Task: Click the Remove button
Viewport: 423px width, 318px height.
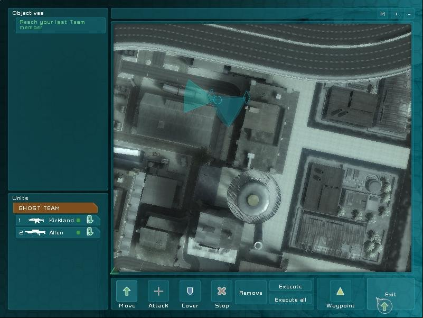Action: tap(251, 293)
